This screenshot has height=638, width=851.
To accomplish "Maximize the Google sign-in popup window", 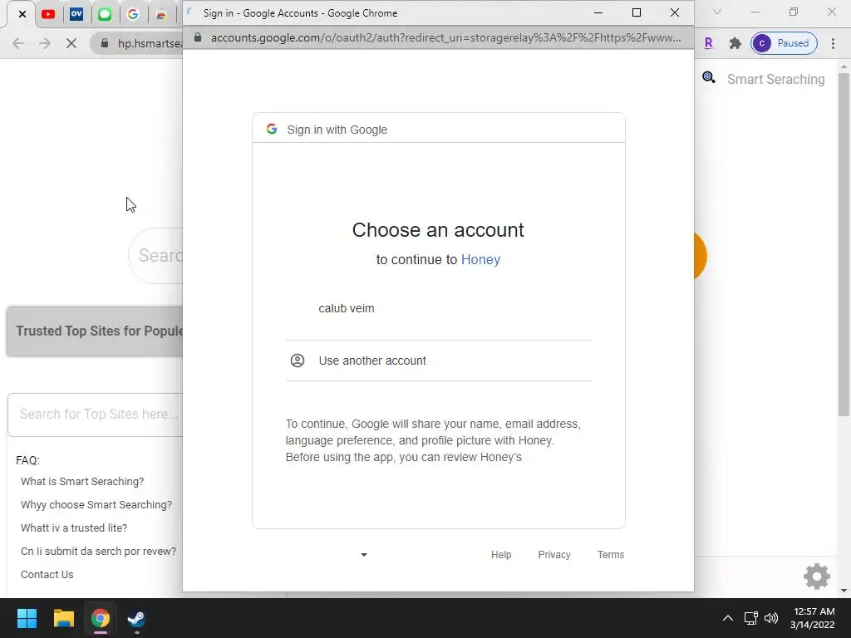I will [637, 12].
